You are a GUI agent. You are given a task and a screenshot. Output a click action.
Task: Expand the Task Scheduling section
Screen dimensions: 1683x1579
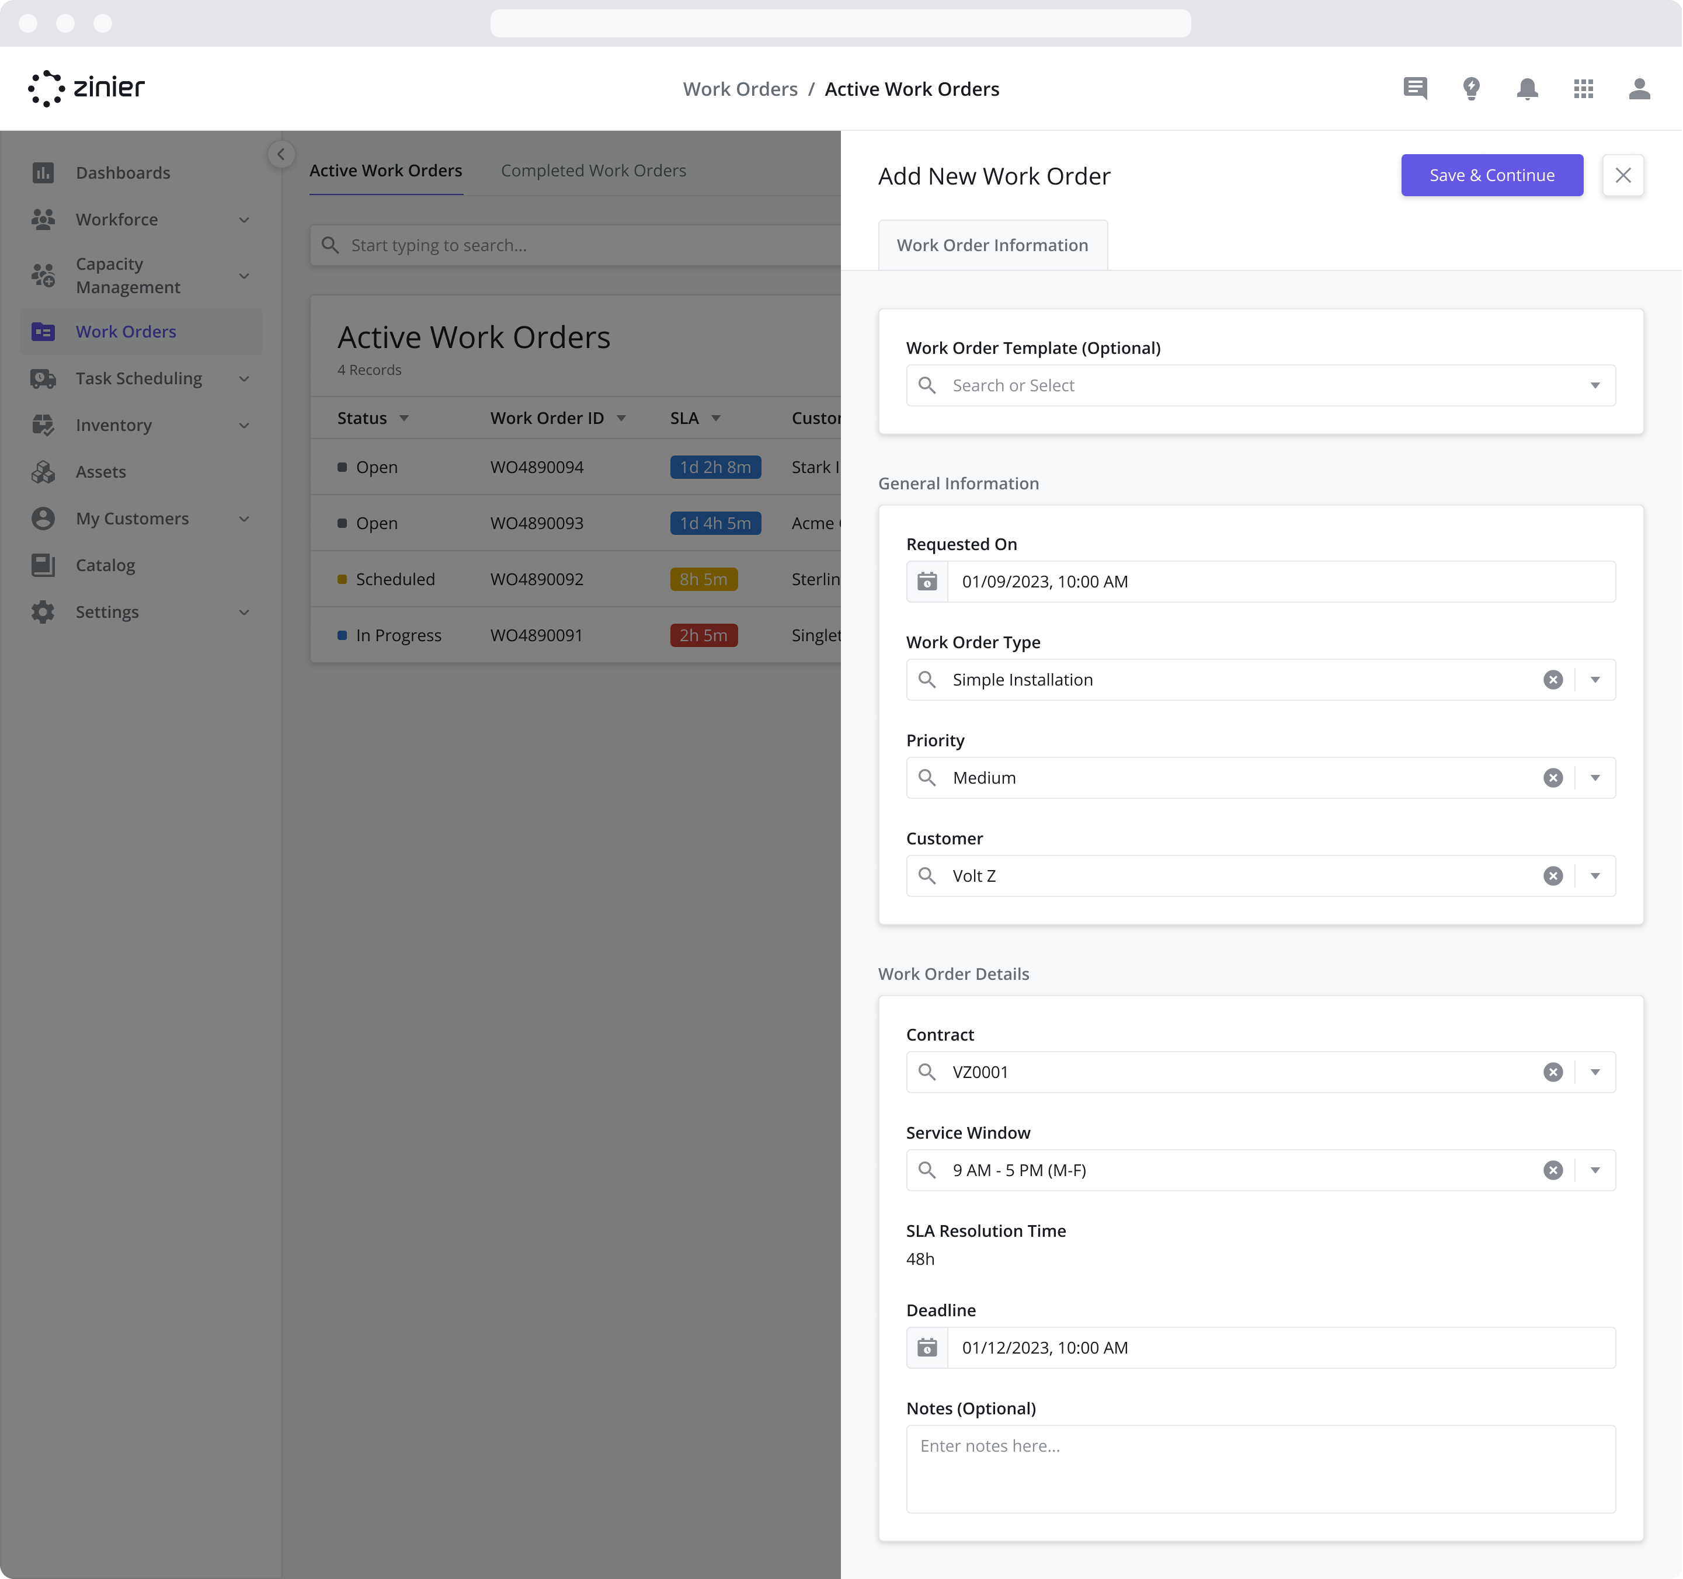(244, 378)
